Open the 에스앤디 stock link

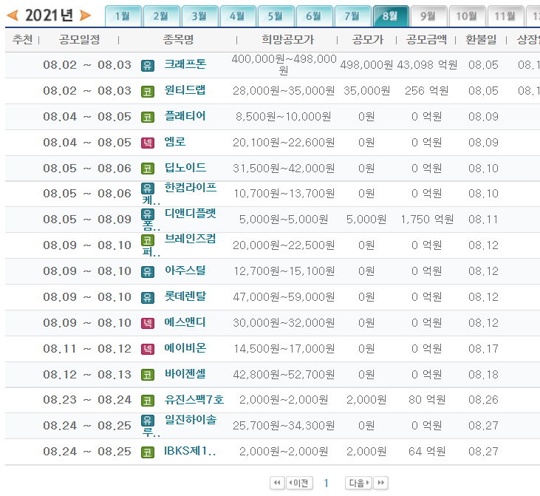[185, 322]
